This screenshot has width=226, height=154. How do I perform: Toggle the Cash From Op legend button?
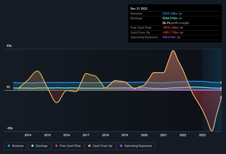[101, 146]
